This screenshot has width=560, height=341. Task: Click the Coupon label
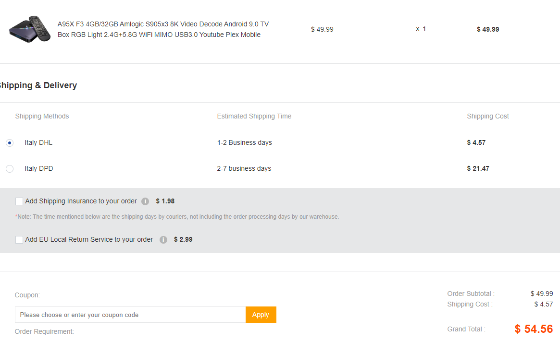[27, 295]
